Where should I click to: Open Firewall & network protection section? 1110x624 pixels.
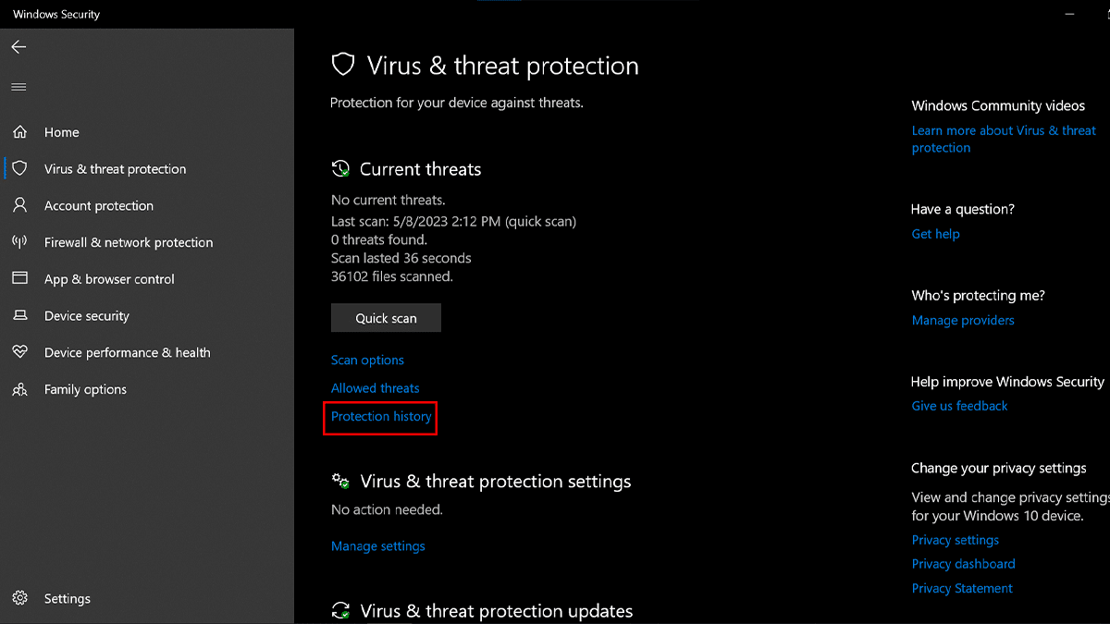pyautogui.click(x=129, y=242)
